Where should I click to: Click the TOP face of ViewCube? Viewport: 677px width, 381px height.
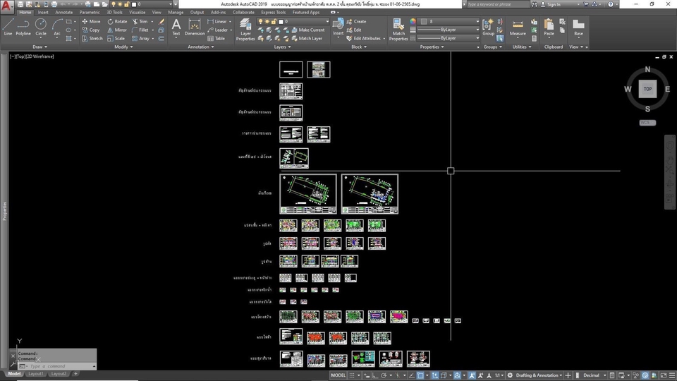(x=647, y=89)
